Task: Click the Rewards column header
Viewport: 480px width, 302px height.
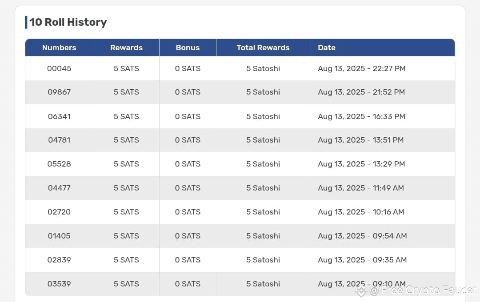Action: (126, 48)
